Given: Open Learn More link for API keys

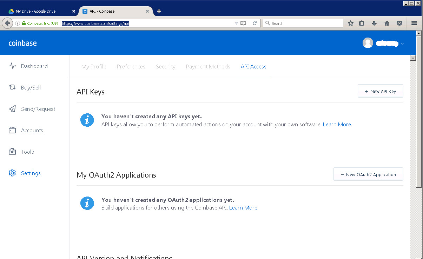Looking at the screenshot, I should tap(337, 125).
